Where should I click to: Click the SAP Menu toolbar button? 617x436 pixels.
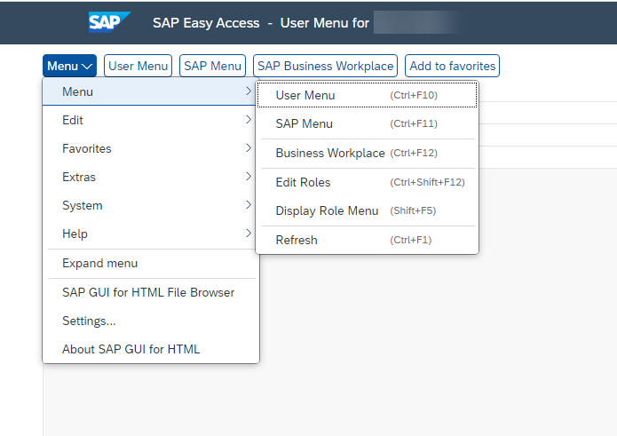click(212, 66)
